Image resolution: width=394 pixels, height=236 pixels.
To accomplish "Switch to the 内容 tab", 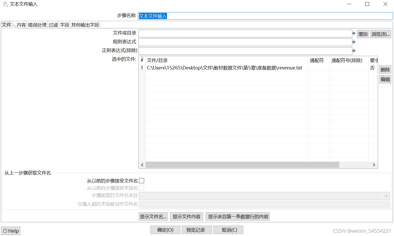I will [x=21, y=25].
